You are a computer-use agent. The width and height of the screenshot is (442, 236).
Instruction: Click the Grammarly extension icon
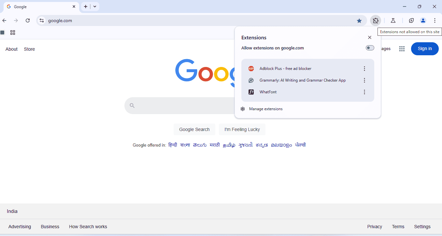[x=251, y=80]
